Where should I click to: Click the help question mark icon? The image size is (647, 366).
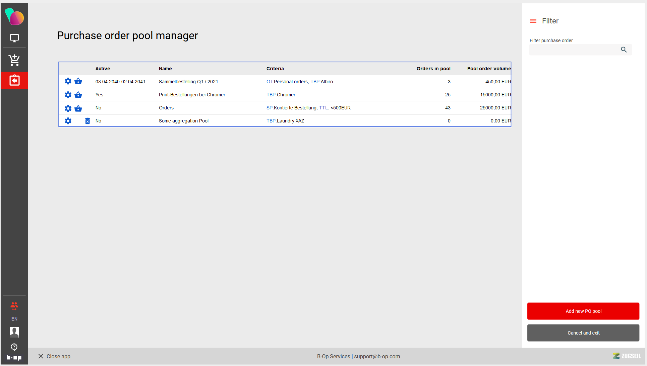(x=14, y=347)
